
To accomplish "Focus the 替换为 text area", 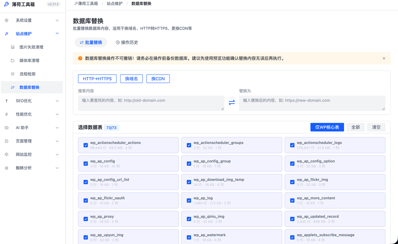I will pos(312,103).
